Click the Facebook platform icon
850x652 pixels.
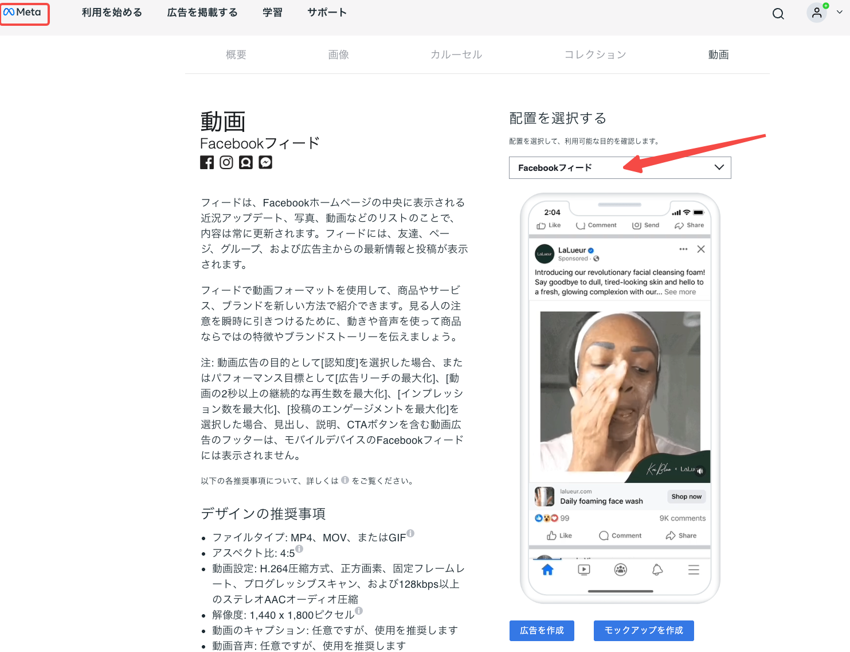207,162
